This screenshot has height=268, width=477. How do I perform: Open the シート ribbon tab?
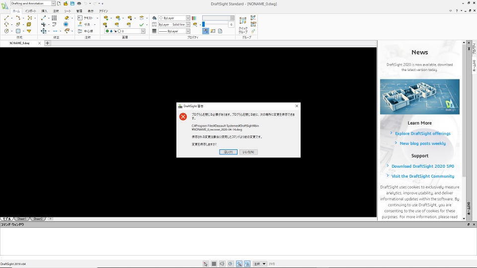tap(67, 11)
